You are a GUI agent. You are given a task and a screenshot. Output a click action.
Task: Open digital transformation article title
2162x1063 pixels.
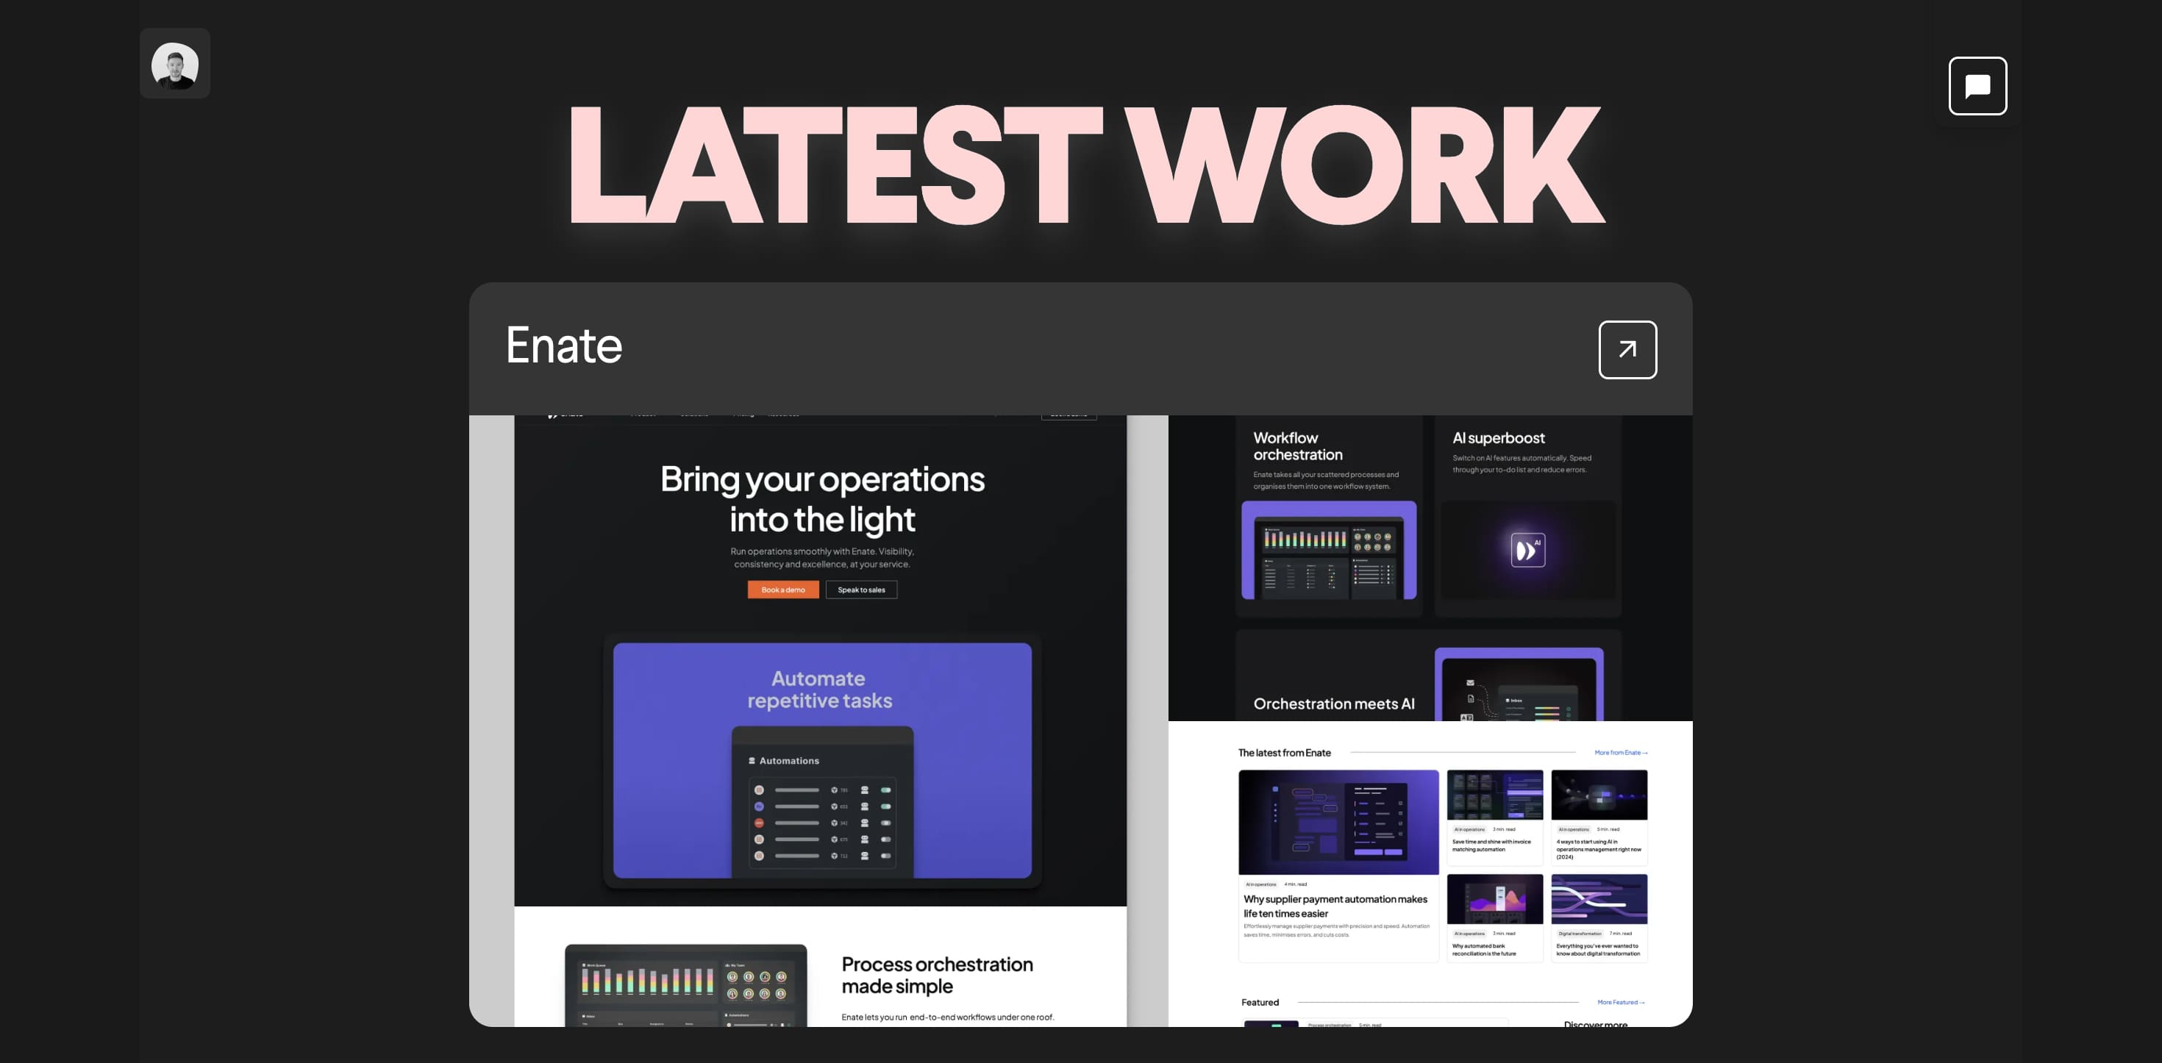(1598, 950)
